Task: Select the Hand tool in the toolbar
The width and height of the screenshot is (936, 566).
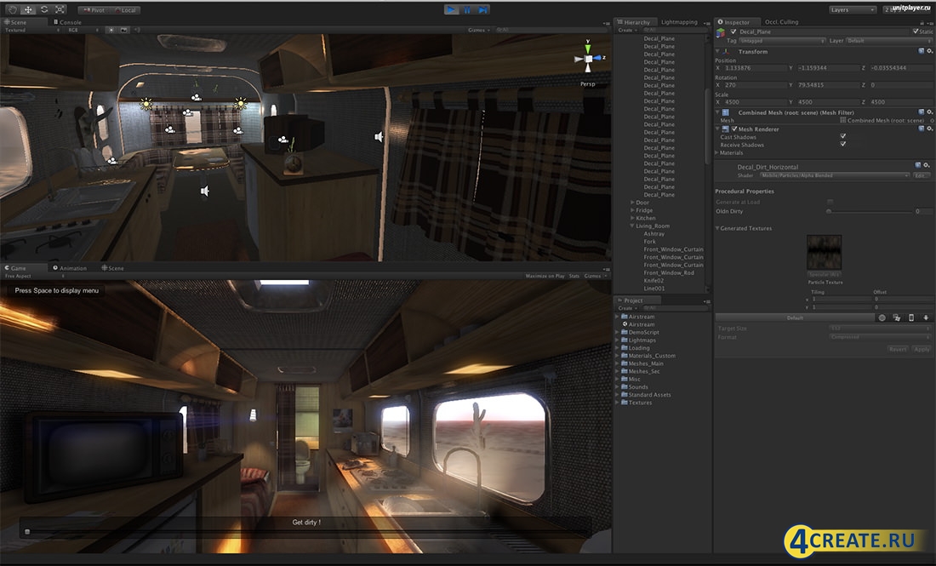Action: click(x=12, y=9)
